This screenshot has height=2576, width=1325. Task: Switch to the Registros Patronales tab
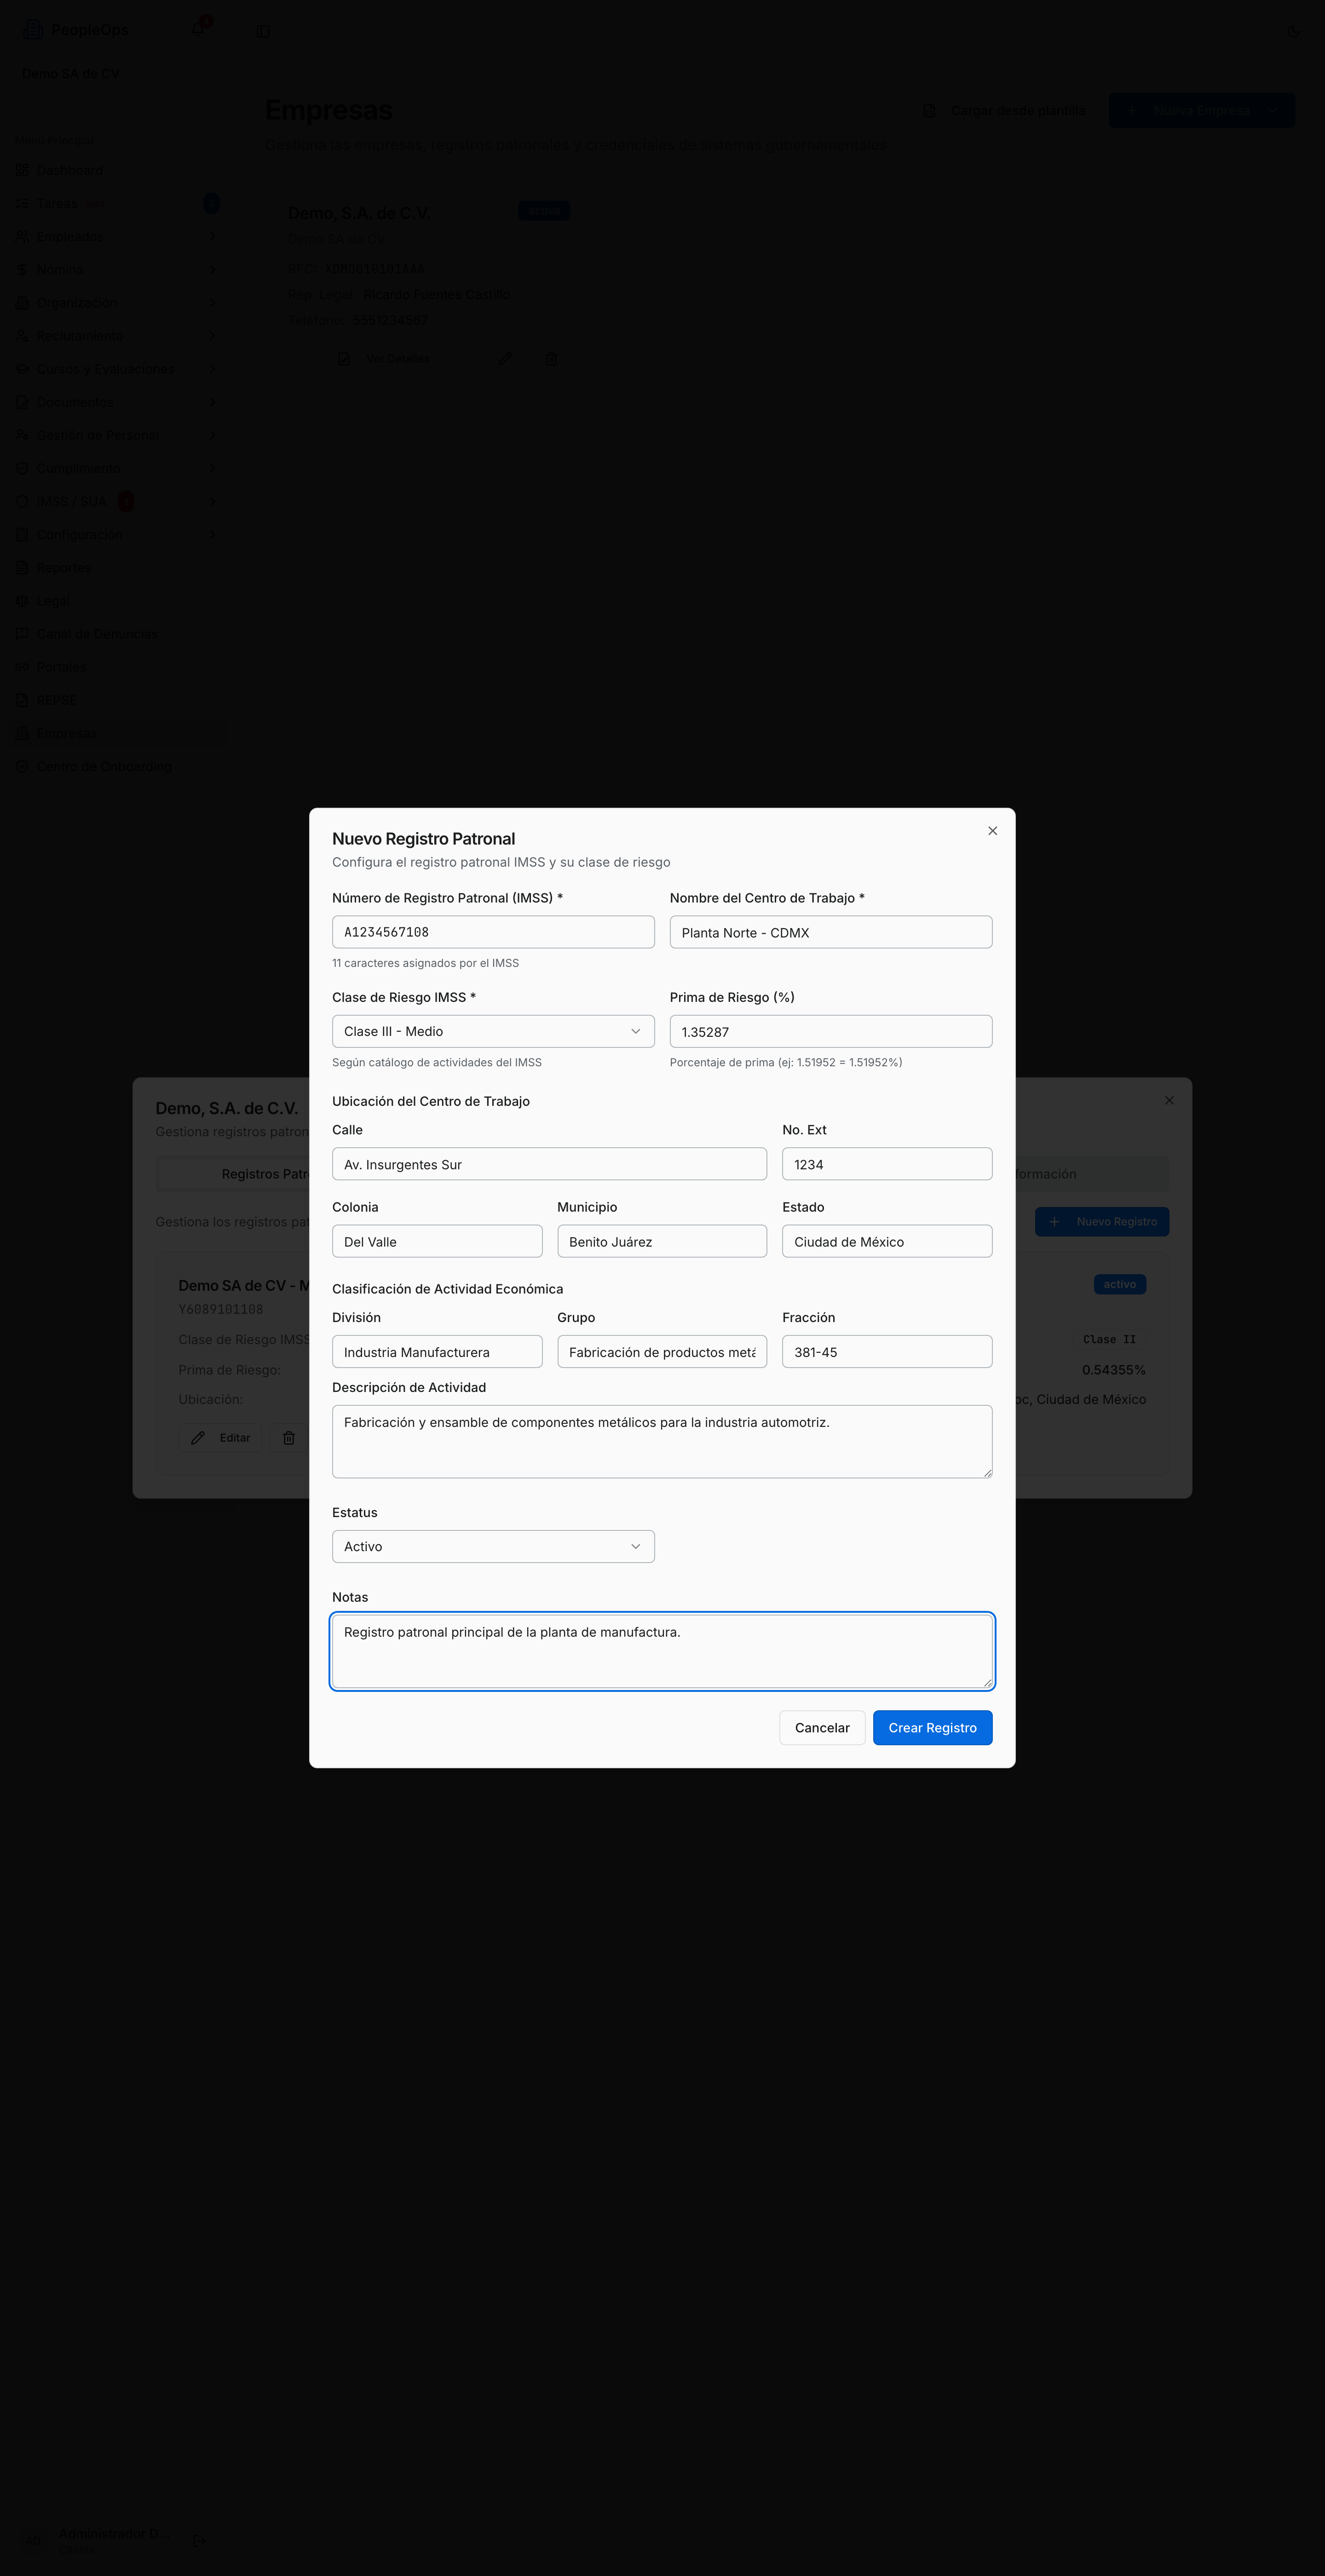point(265,1174)
